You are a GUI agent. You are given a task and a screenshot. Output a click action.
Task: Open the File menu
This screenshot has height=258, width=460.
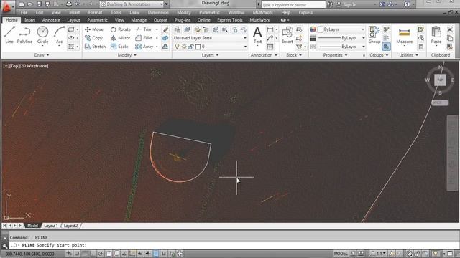click(x=24, y=13)
